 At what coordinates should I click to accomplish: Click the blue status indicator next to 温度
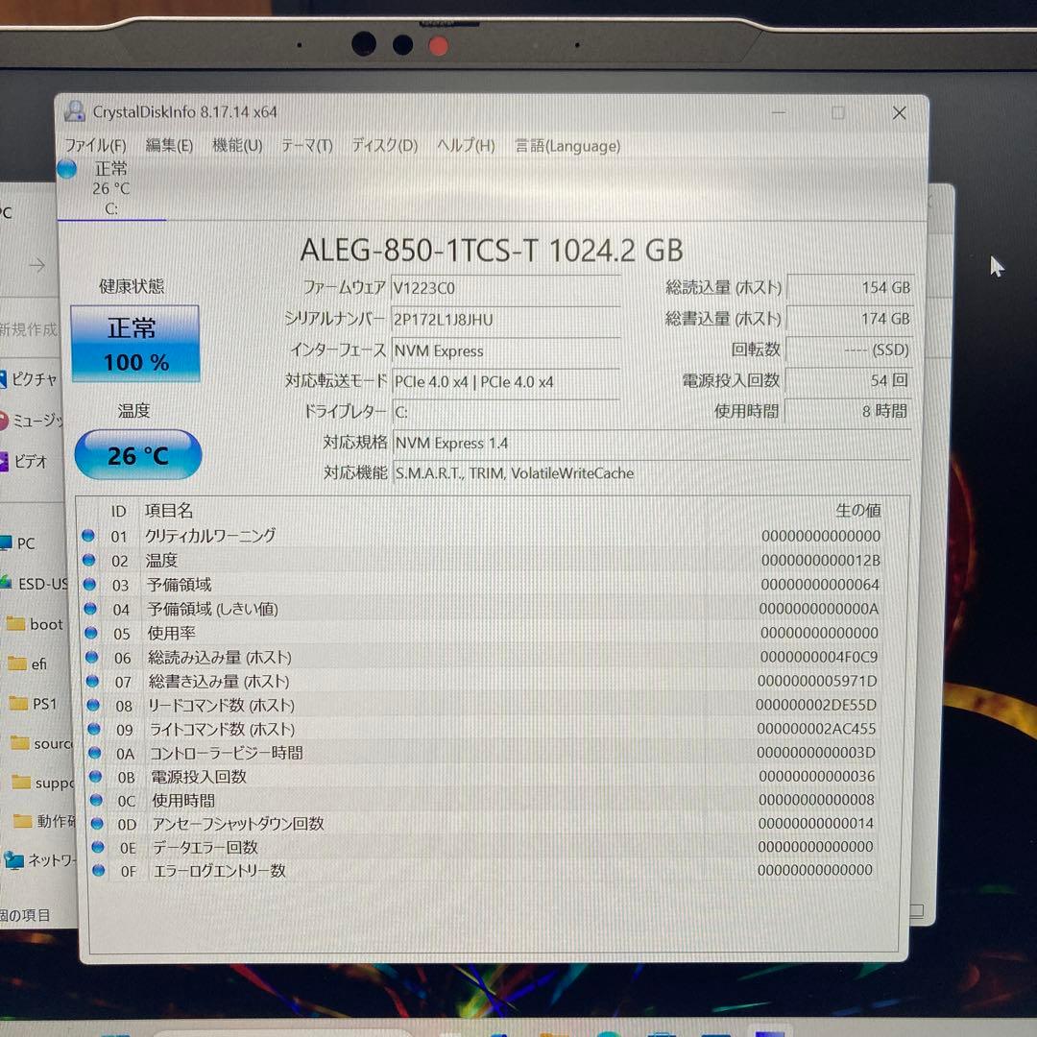[x=97, y=560]
